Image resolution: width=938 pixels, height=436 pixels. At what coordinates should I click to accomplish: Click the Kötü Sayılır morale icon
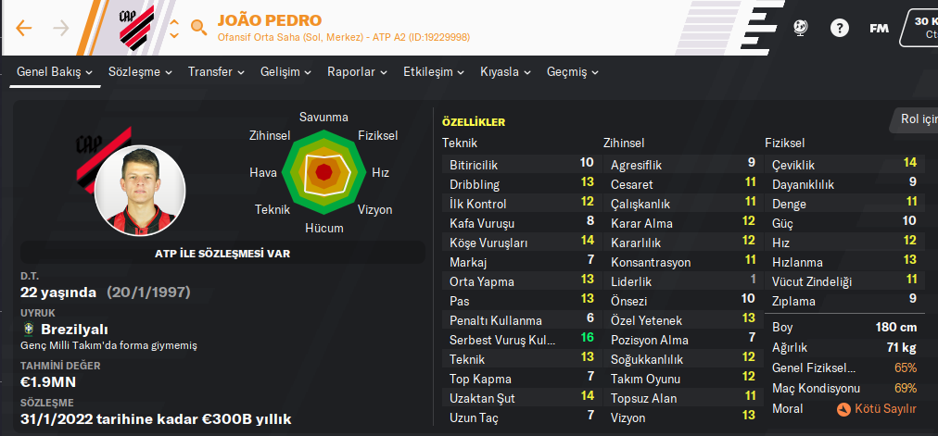click(843, 408)
